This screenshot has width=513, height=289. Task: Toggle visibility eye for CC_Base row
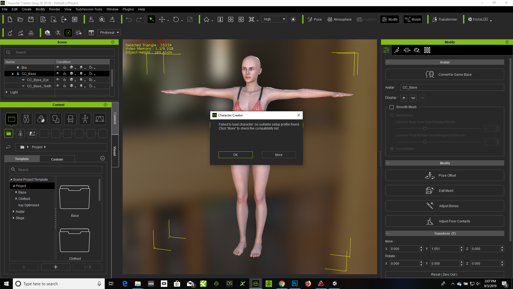pos(57,73)
